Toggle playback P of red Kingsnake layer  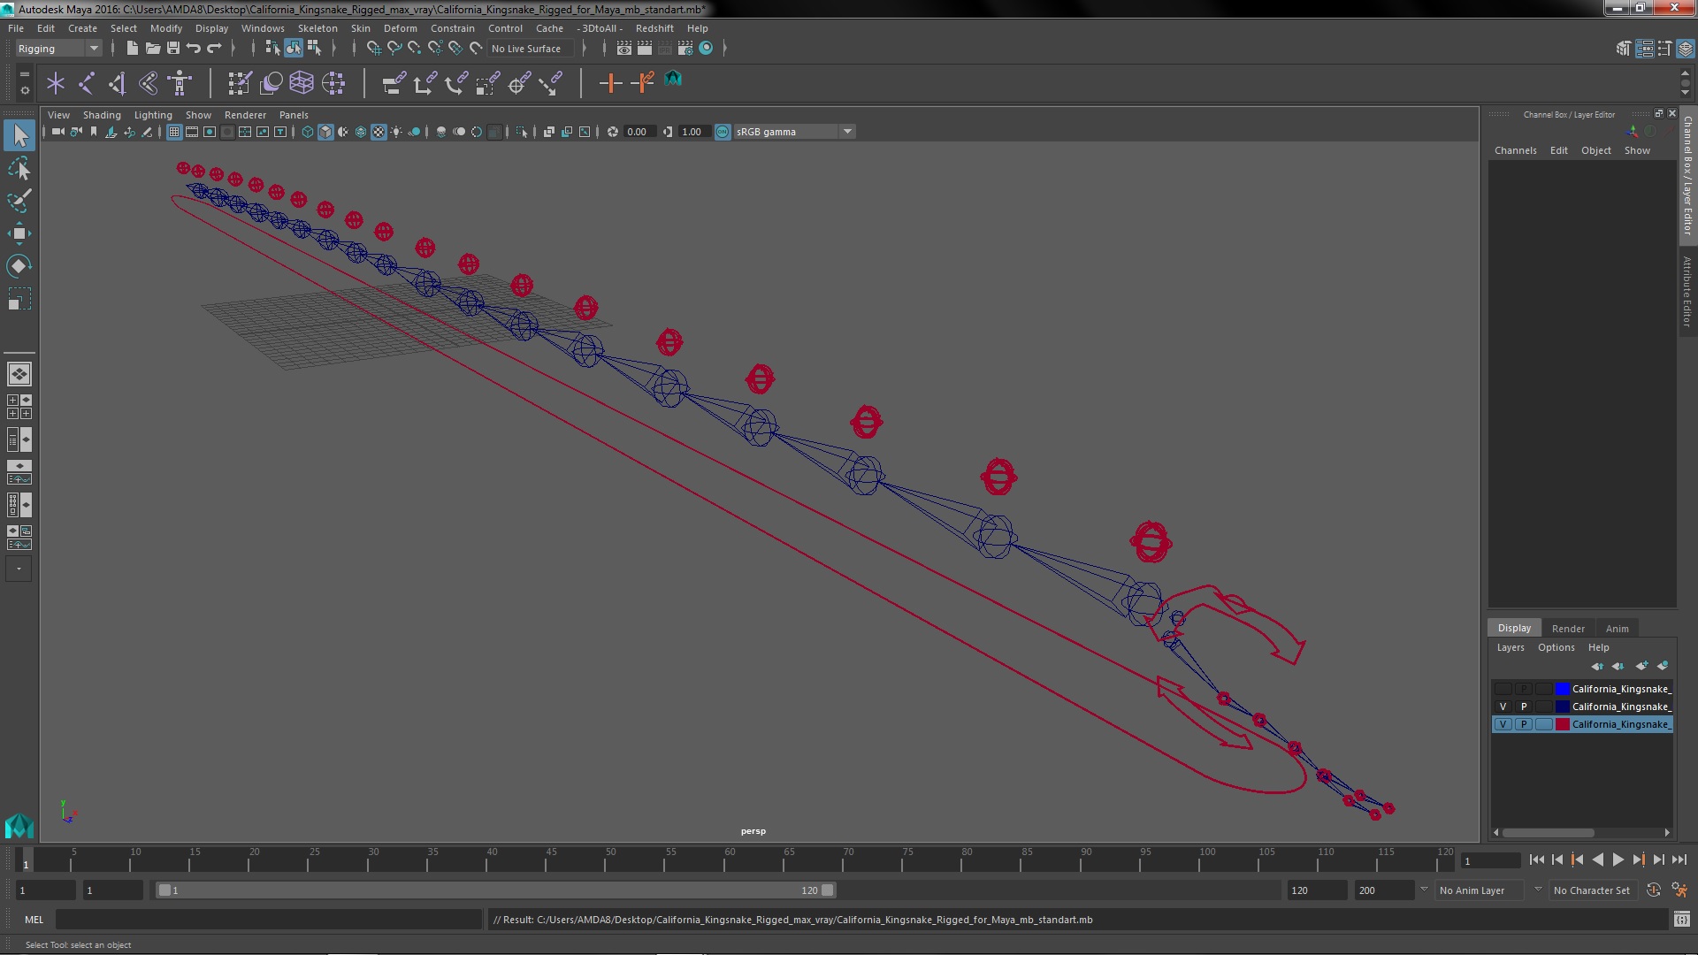coord(1524,724)
